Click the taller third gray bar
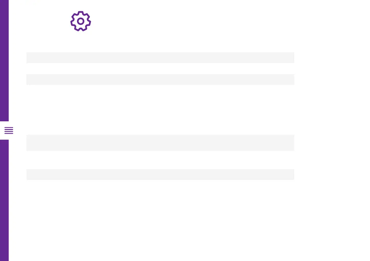The height and width of the screenshot is (261, 370). pos(160,142)
